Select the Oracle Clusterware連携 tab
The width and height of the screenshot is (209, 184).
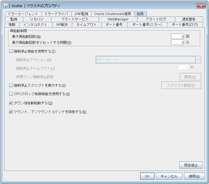click(112, 14)
